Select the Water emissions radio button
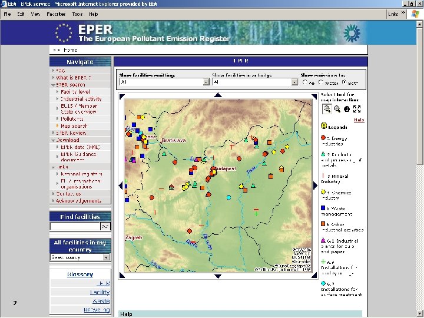This screenshot has height=318, width=424. pyautogui.click(x=321, y=82)
